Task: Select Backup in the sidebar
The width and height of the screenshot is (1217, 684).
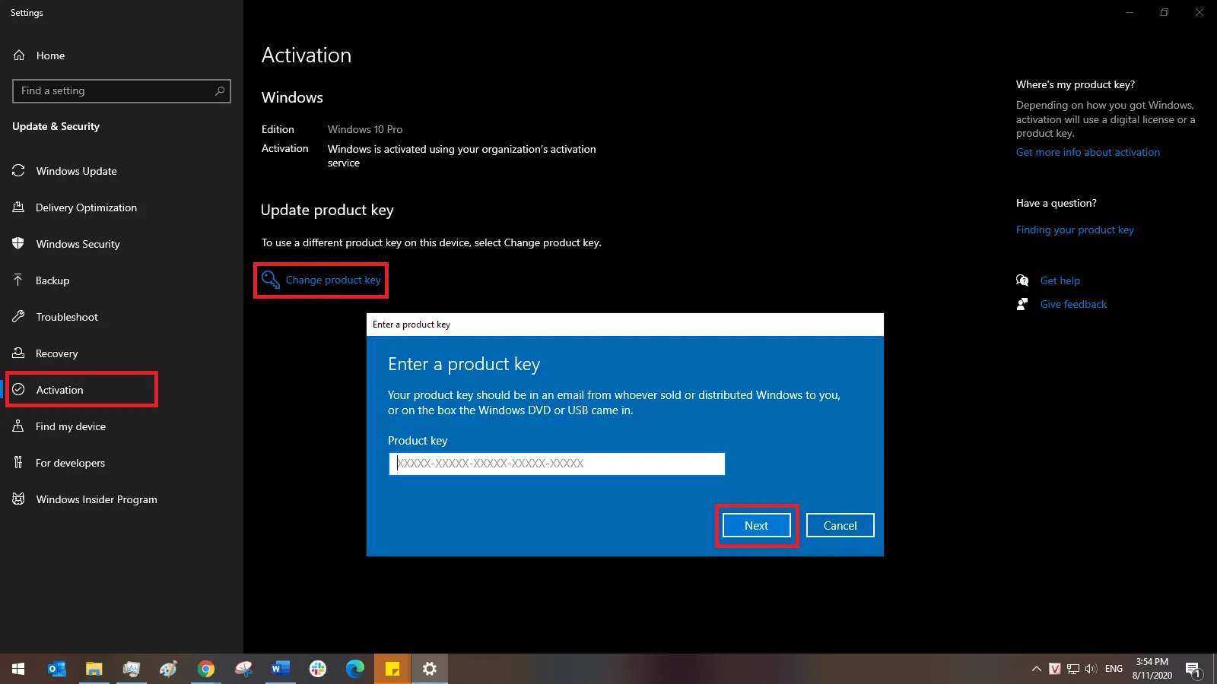Action: (52, 280)
